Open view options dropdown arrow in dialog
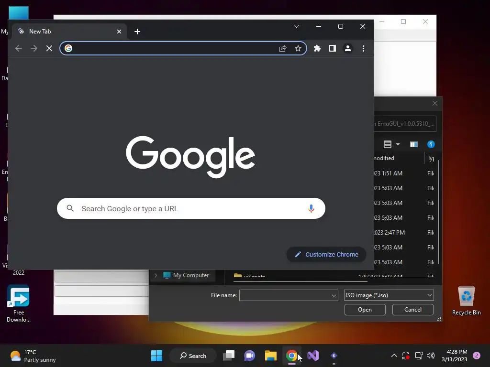The height and width of the screenshot is (367, 490). click(398, 144)
